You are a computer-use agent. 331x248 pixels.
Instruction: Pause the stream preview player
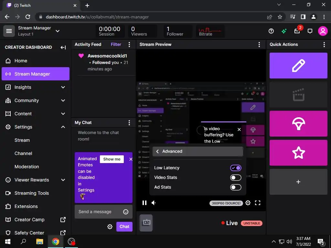coord(144,203)
